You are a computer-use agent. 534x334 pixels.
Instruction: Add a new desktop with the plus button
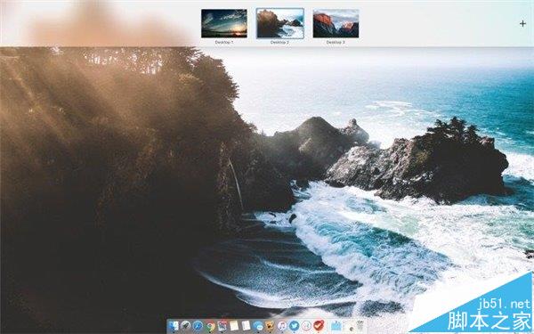(x=522, y=23)
